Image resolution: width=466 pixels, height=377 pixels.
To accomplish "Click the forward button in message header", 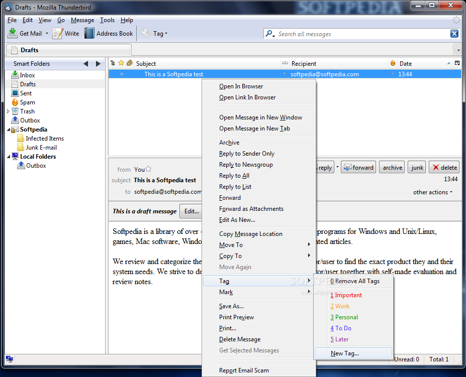I will point(358,168).
